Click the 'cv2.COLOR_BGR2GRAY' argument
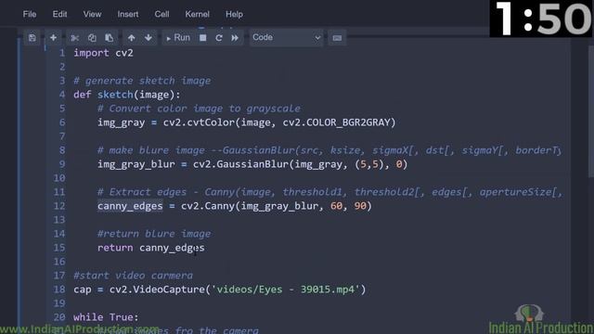This screenshot has width=594, height=334. point(336,122)
